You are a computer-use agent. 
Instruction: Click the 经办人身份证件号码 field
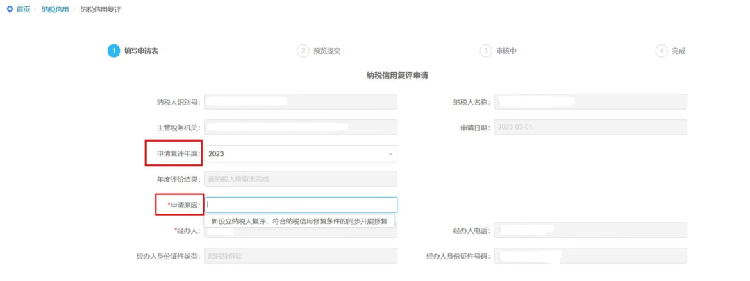pos(591,255)
